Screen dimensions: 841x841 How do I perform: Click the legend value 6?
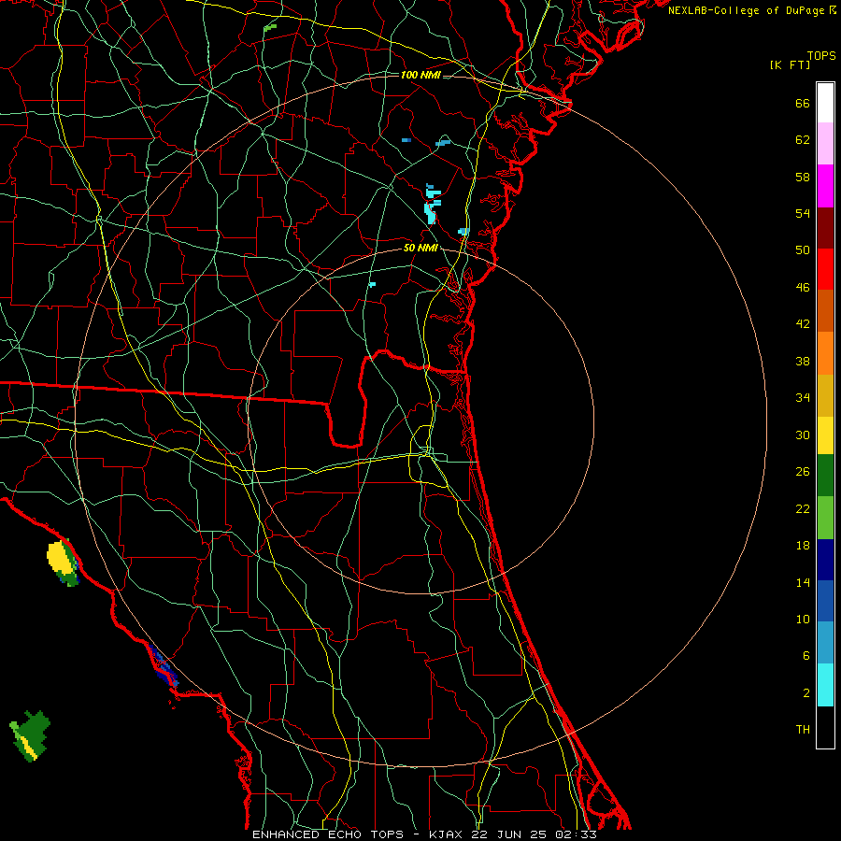click(806, 656)
